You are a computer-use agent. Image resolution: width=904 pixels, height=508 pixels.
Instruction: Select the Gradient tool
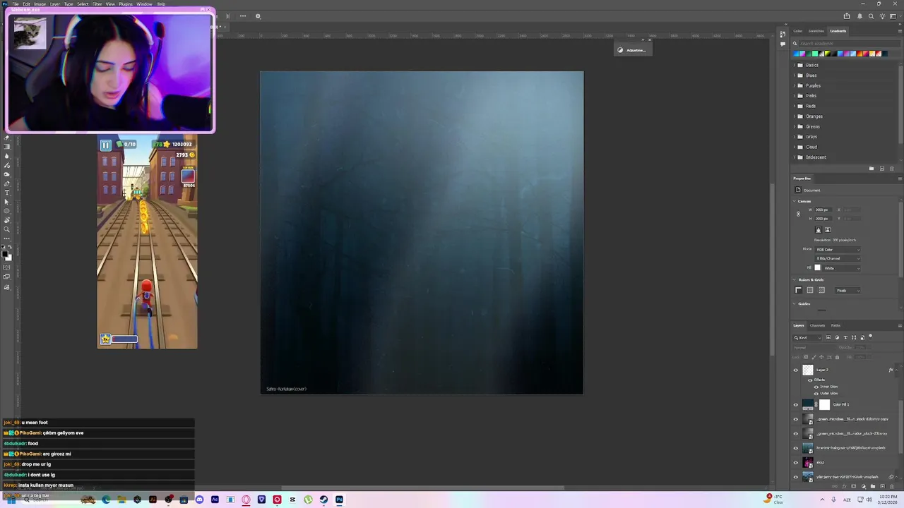pos(6,147)
